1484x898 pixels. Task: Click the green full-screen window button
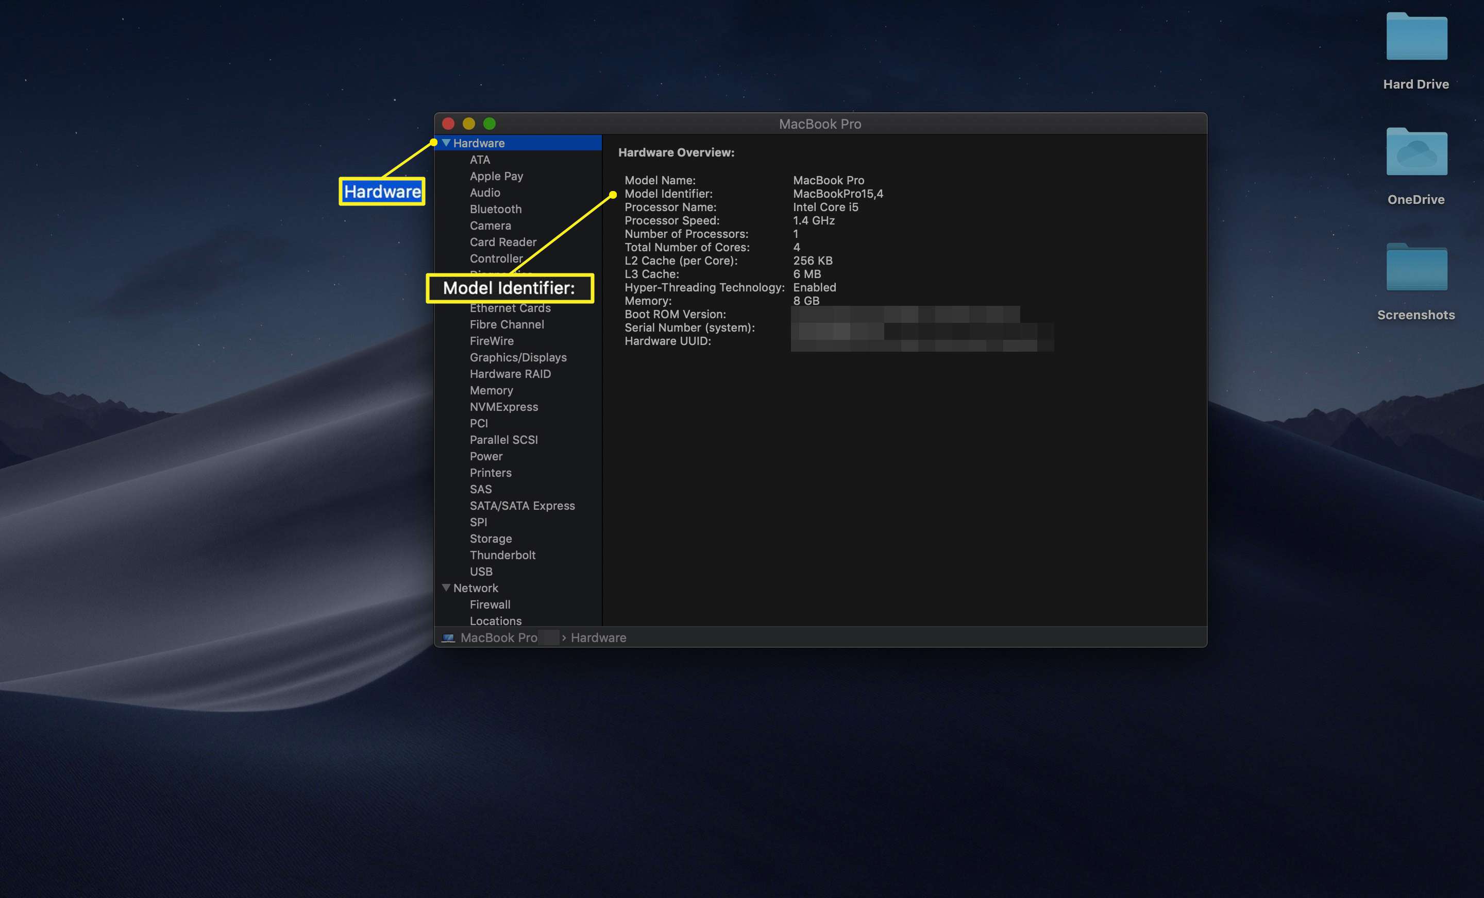(x=489, y=124)
